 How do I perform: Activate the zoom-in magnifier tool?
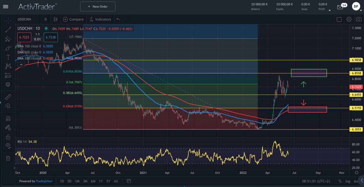(x=8, y=106)
